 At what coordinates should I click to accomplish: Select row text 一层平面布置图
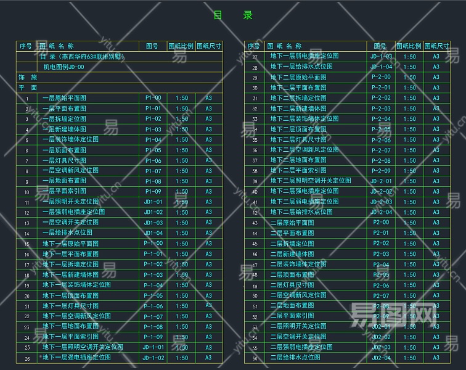(64, 109)
